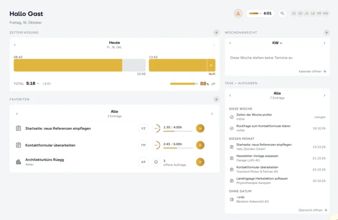Screen dimensions: 338x220
Task: Add a favorite with plus button
Action: [216, 99]
